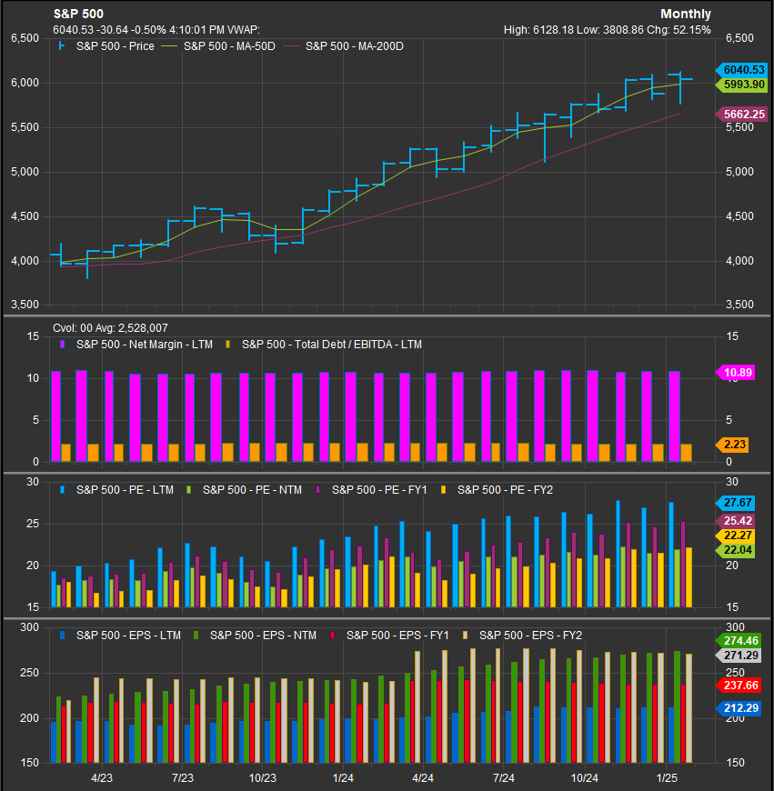The width and height of the screenshot is (774, 791).
Task: Click the S&P 500 chart title
Action: 79,14
